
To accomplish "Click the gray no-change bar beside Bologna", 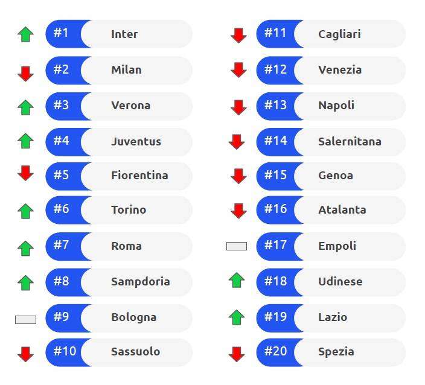I will [x=26, y=320].
